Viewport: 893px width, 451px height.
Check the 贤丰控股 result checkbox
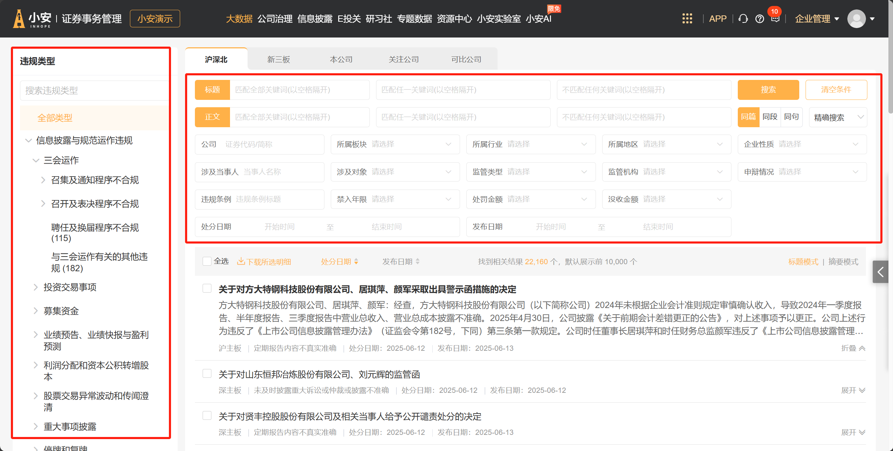tap(207, 416)
